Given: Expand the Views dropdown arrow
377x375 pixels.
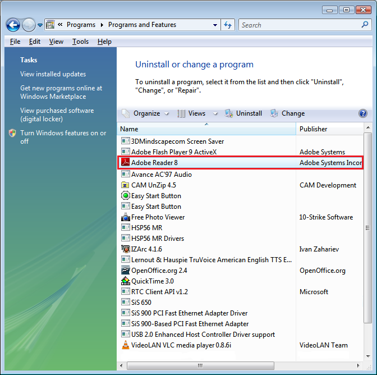Looking at the screenshot, I should tap(215, 113).
